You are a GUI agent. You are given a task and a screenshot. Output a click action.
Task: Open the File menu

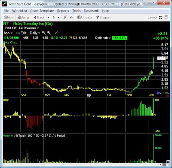6,11
